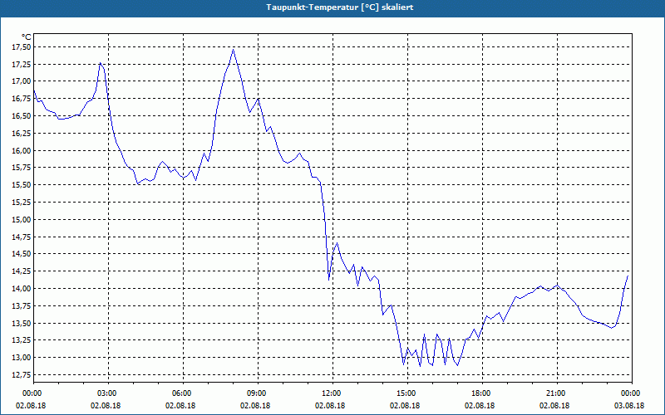Click the 03.08.18 date label
Screen dimensions: 665x415
point(629,406)
